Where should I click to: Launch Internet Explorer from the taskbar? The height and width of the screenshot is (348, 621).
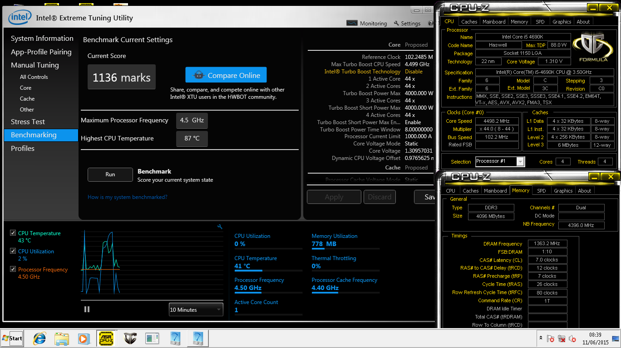pyautogui.click(x=40, y=338)
